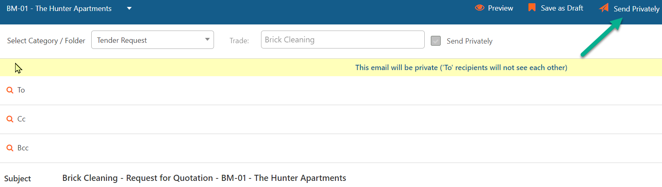Click the search icon next to To
The height and width of the screenshot is (187, 662).
point(10,90)
